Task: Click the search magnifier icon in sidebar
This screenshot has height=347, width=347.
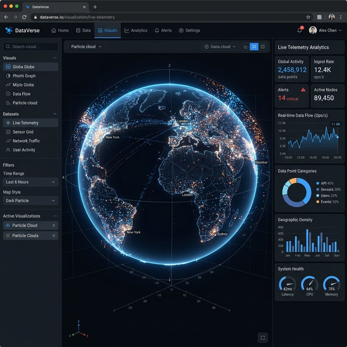Action: point(8,47)
